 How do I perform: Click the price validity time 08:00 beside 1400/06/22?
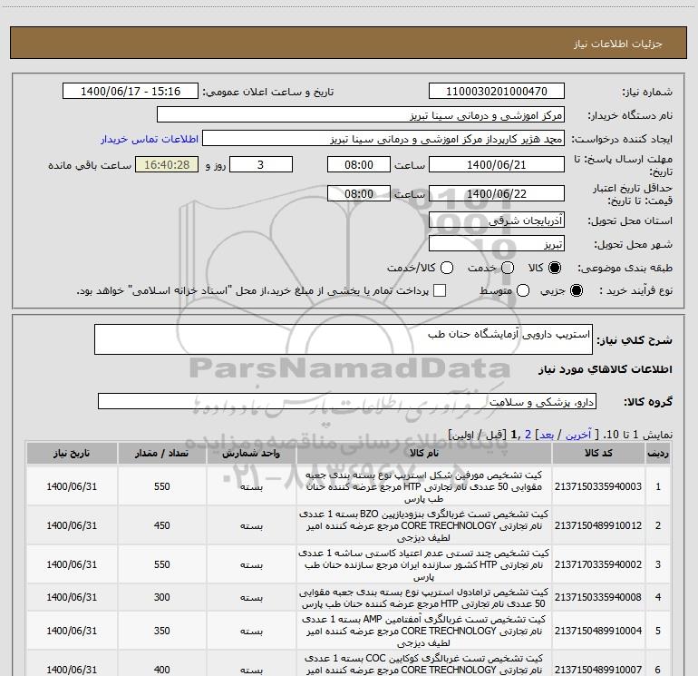tap(359, 193)
